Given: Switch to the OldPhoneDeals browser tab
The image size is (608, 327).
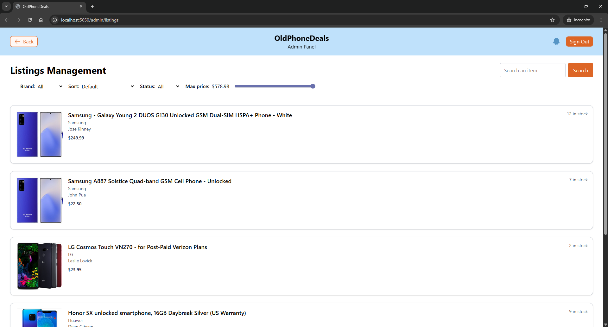Looking at the screenshot, I should point(47,6).
